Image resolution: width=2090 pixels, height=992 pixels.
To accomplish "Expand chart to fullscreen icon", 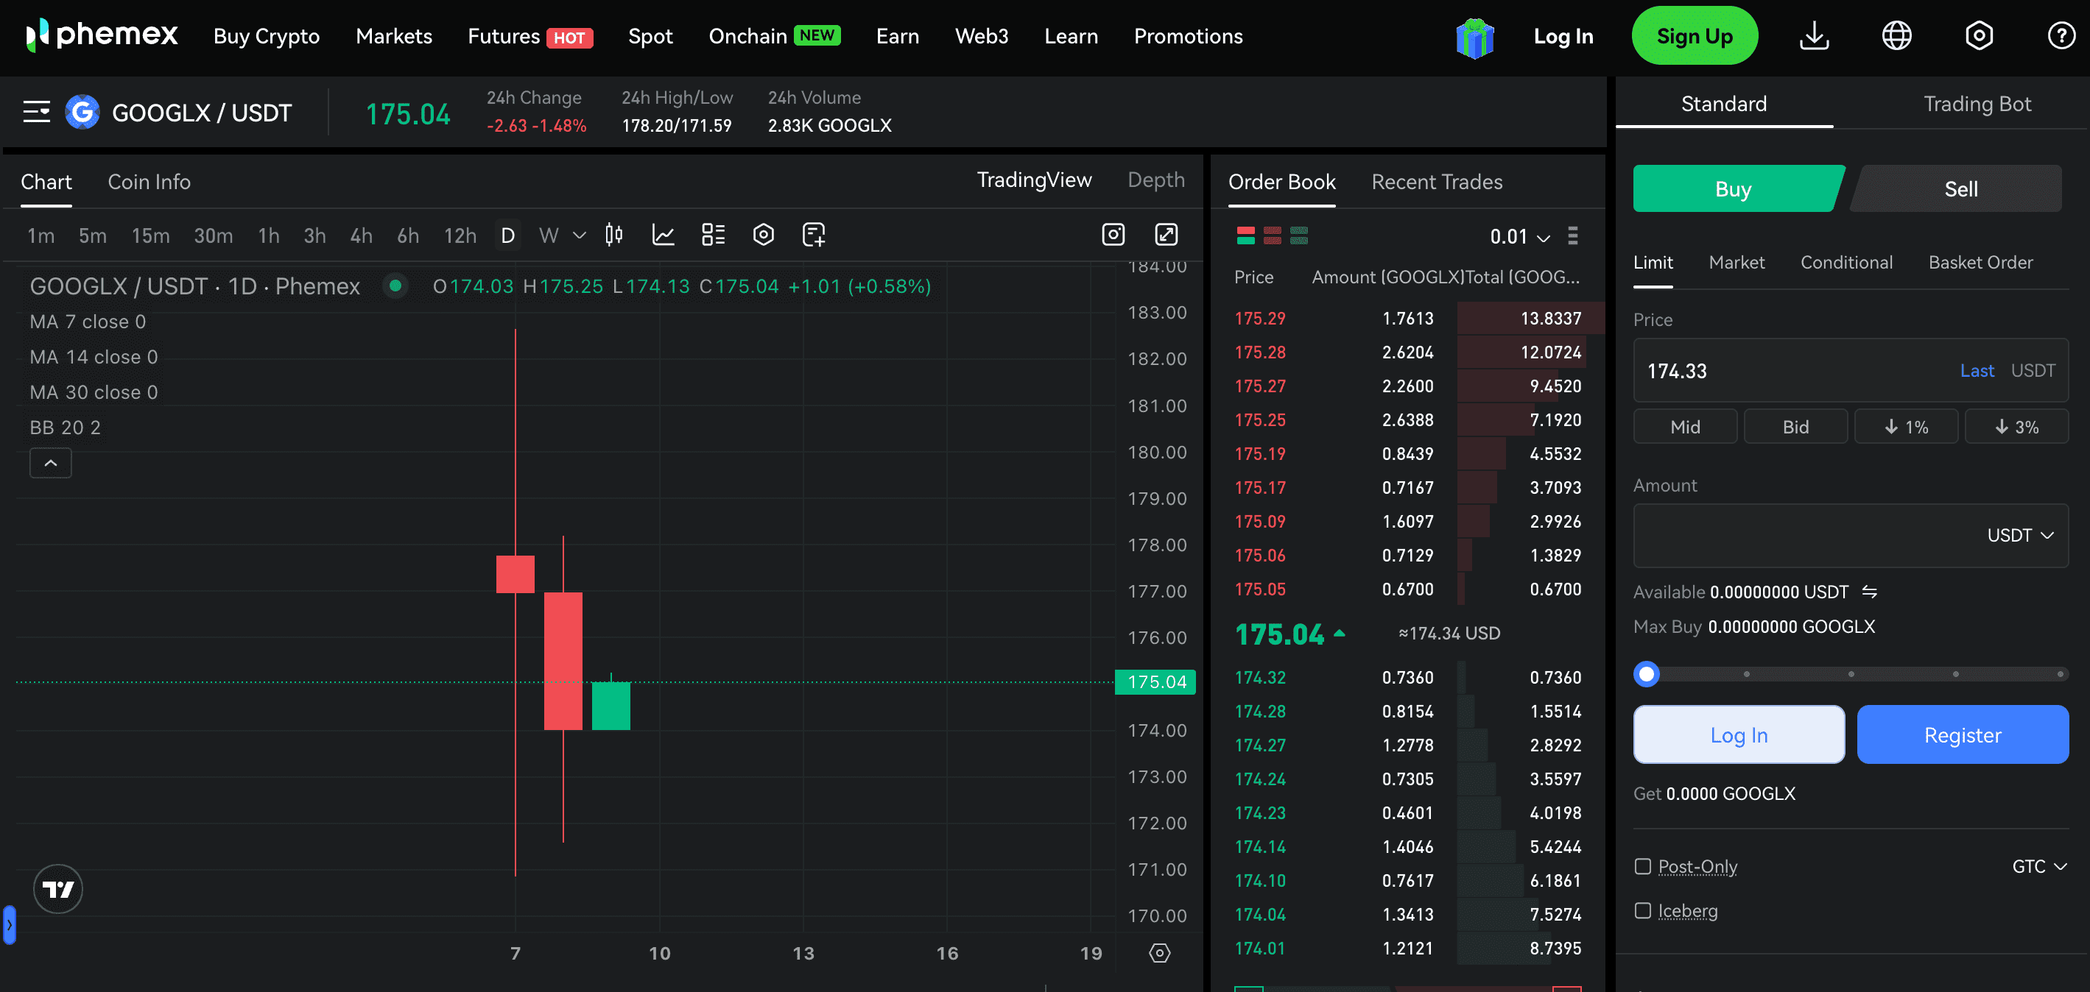I will pyautogui.click(x=1166, y=235).
